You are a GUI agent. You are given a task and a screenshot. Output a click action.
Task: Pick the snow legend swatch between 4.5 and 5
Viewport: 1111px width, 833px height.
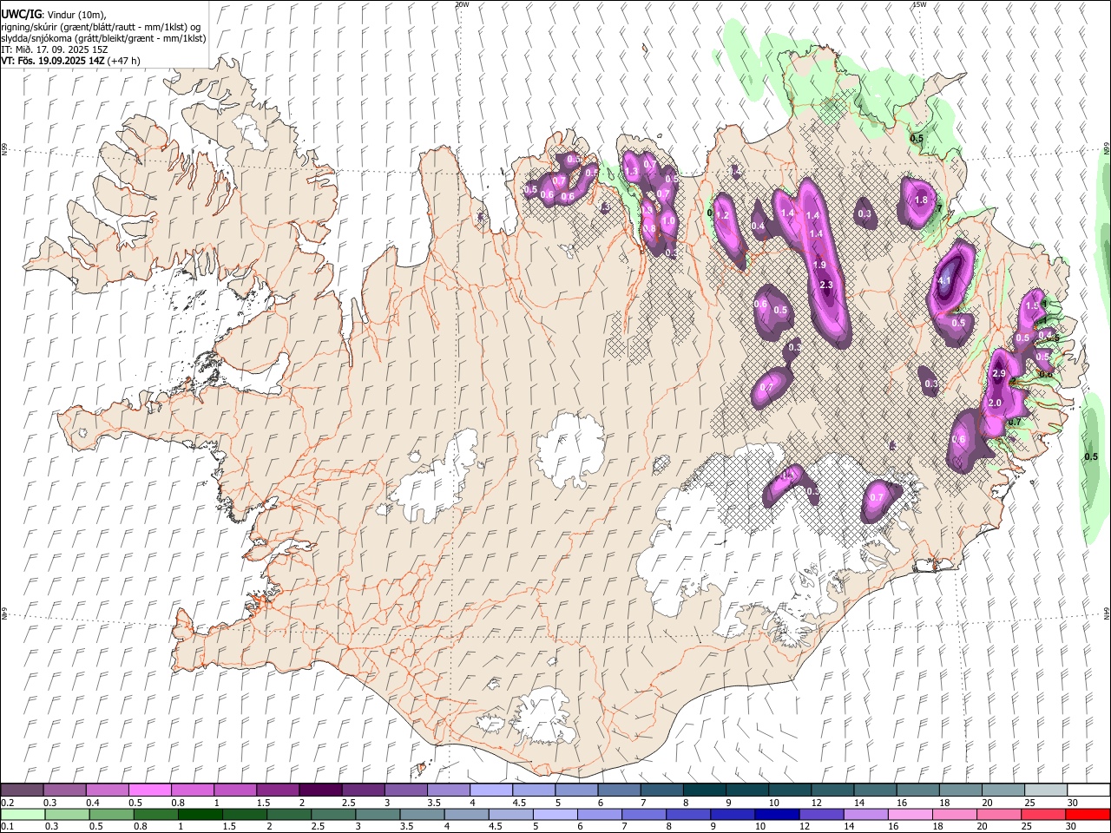coord(533,790)
